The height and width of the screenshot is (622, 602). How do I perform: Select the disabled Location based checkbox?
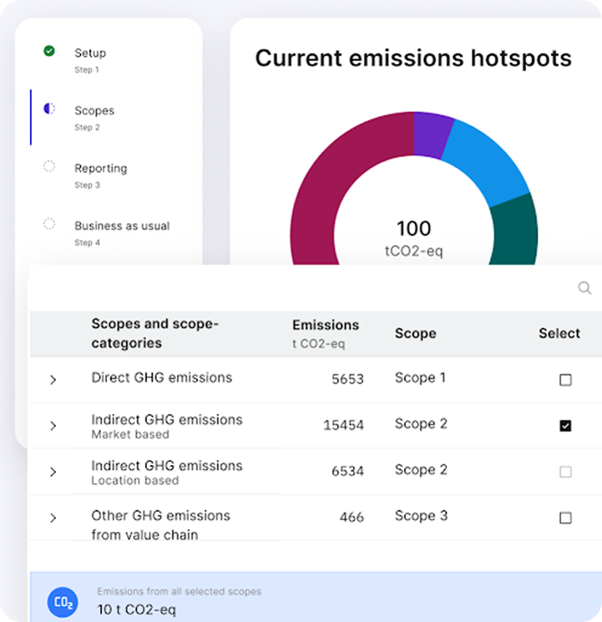[565, 472]
